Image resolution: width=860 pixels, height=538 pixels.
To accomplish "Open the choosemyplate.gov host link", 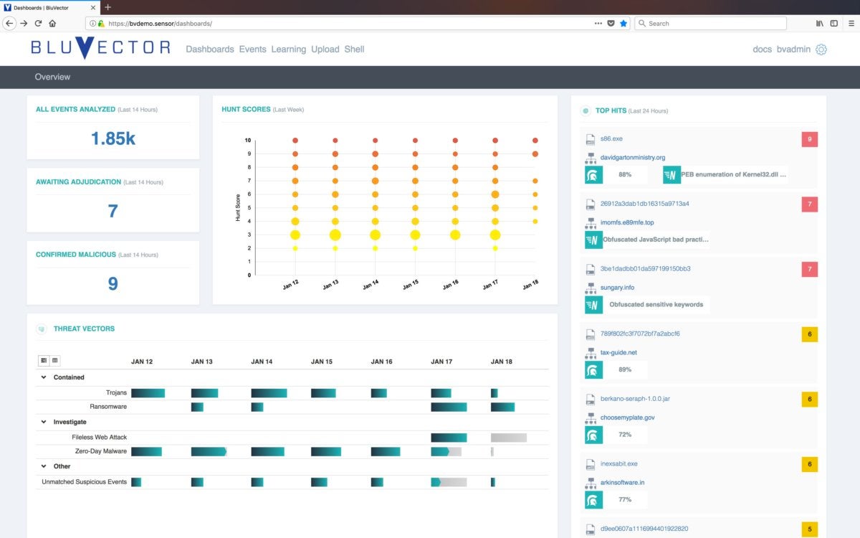I will tap(628, 417).
